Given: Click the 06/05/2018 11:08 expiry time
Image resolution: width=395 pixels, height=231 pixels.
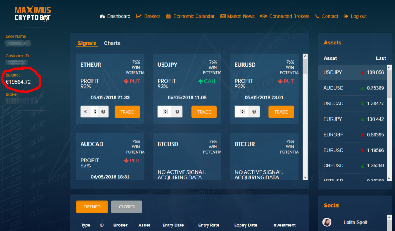Looking at the screenshot, I should pyautogui.click(x=187, y=97).
